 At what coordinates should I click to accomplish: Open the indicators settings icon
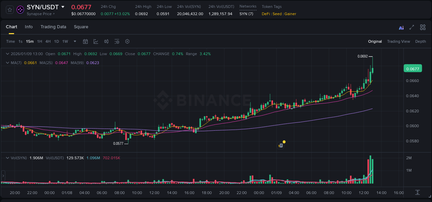point(117,41)
